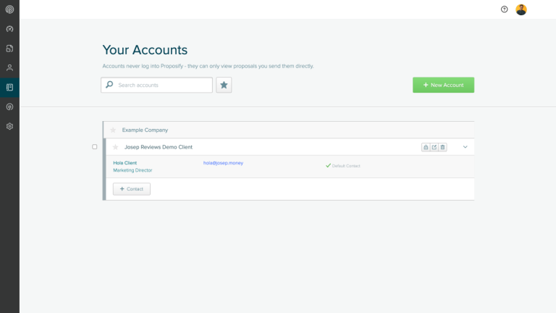
Task: Collapse the Josep Reviews Demo Client chevron
Action: click(466, 147)
